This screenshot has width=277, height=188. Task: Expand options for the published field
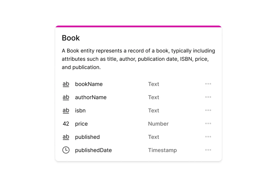click(x=208, y=137)
